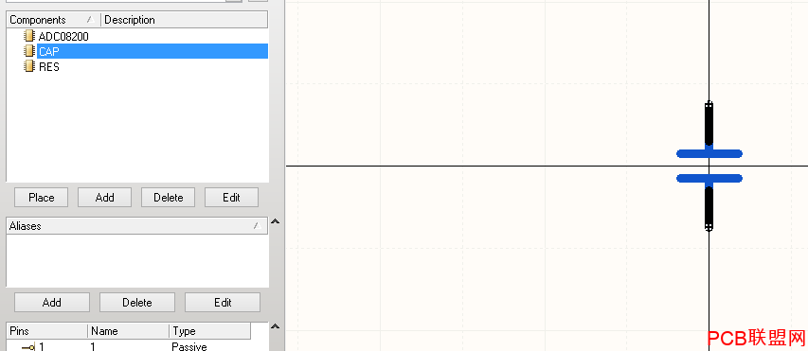808x351 pixels.
Task: Select pin 1 icon in Pins list
Action: pos(28,347)
